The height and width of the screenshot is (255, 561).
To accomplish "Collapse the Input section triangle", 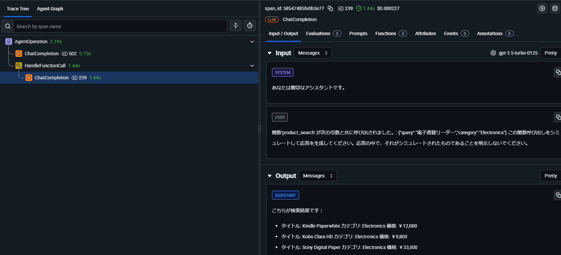I will click(270, 53).
